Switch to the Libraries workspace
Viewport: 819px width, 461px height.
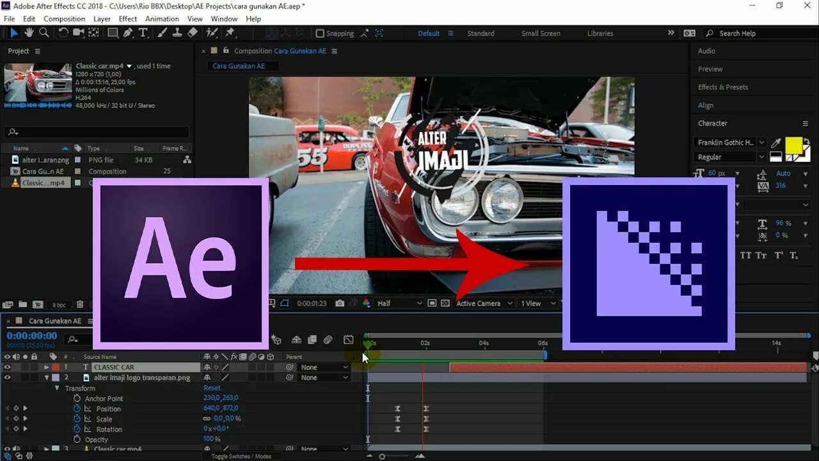pos(600,33)
